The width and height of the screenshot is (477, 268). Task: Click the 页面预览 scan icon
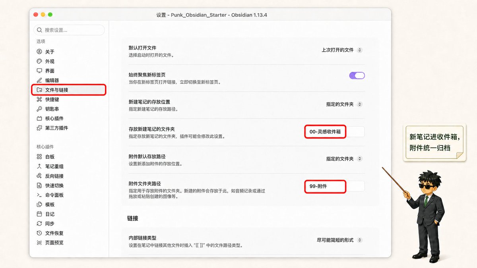[39, 243]
